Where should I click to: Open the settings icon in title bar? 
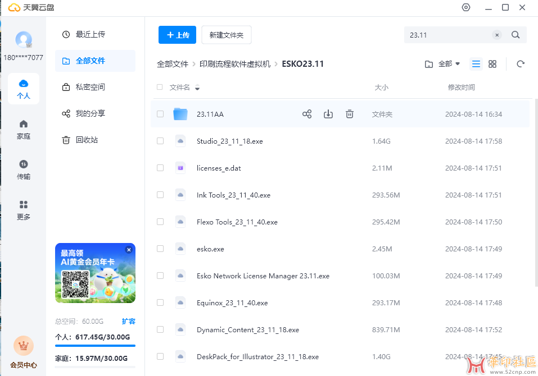click(466, 7)
